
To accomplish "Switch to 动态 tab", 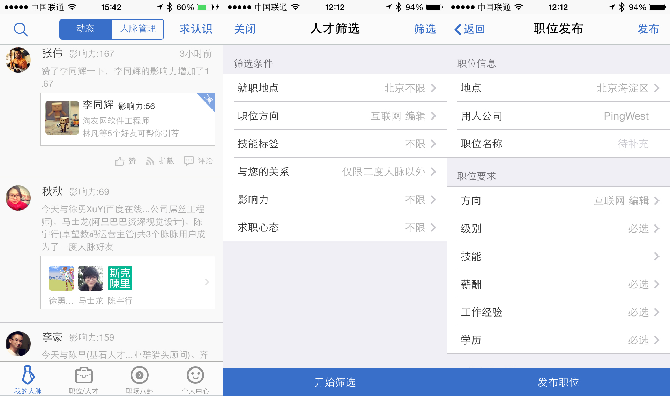I will click(x=84, y=30).
